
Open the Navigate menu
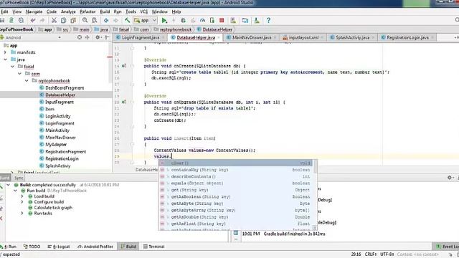click(x=34, y=11)
